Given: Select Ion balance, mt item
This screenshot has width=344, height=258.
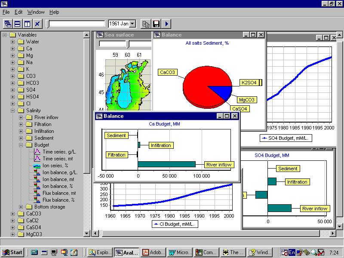Looking at the screenshot, I should (x=54, y=179).
